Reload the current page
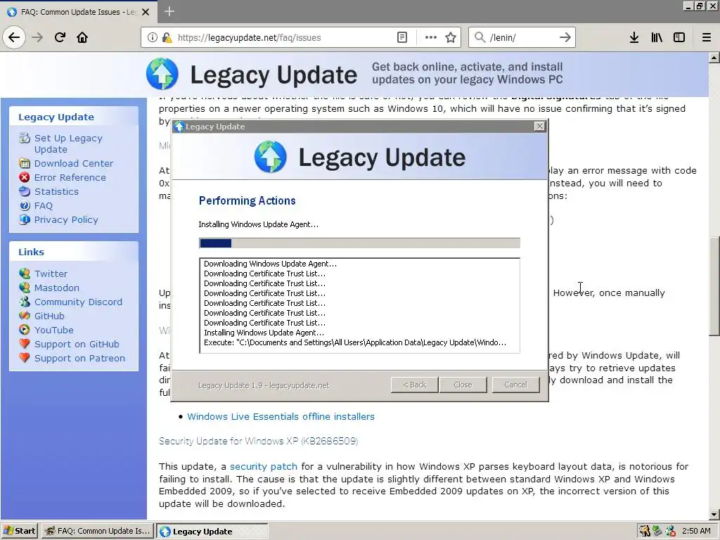Screen dimensions: 720x540 pyautogui.click(x=60, y=37)
